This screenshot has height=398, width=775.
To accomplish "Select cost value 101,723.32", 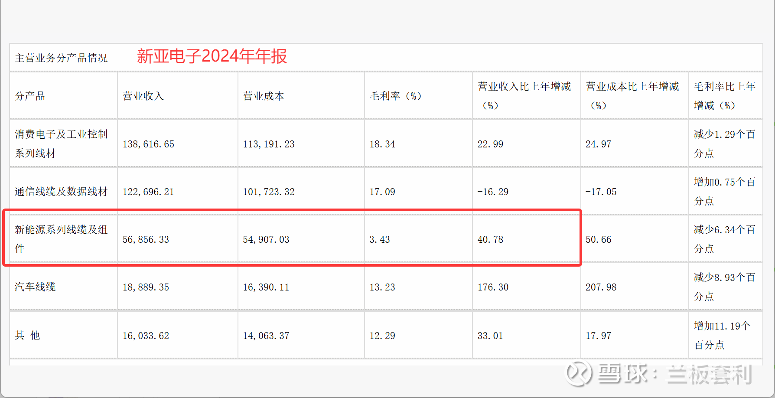I will pyautogui.click(x=269, y=192).
